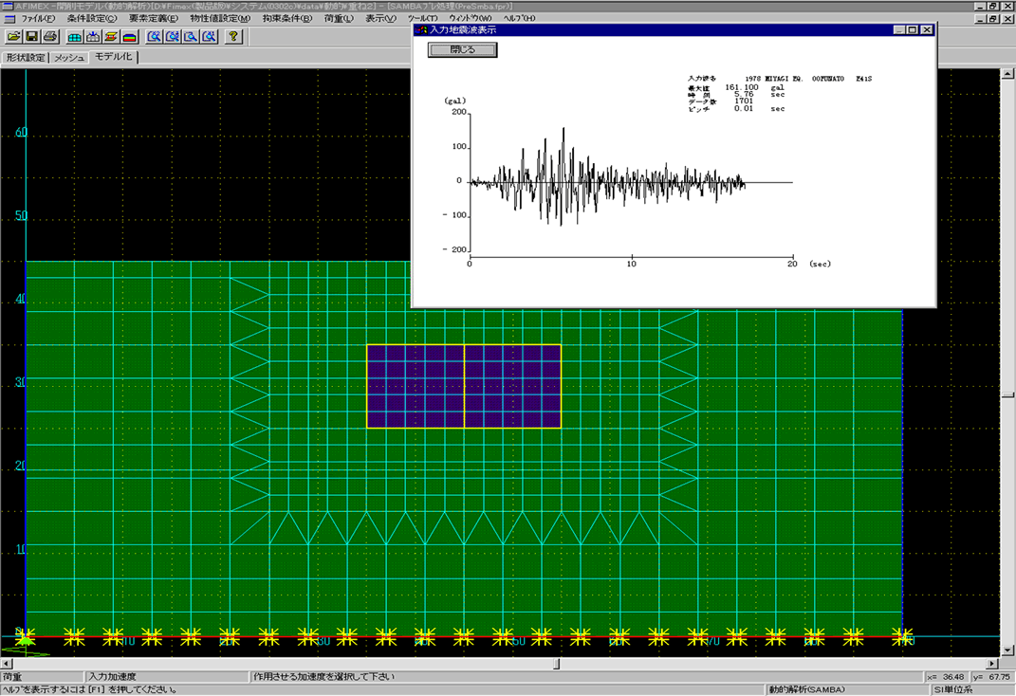Viewport: 1016px width, 696px height.
Task: Switch to the メッシュ tab
Action: click(x=69, y=58)
